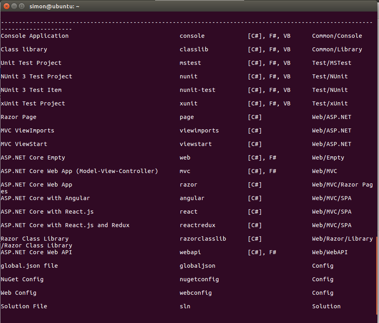This screenshot has width=379, height=323.
Task: Select the text 'Razor Page'
Action: pos(19,117)
